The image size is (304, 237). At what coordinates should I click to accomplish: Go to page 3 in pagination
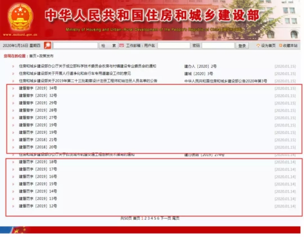pyautogui.click(x=149, y=218)
